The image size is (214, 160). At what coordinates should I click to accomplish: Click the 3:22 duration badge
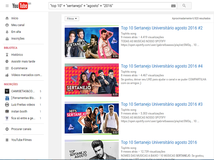[115, 133]
